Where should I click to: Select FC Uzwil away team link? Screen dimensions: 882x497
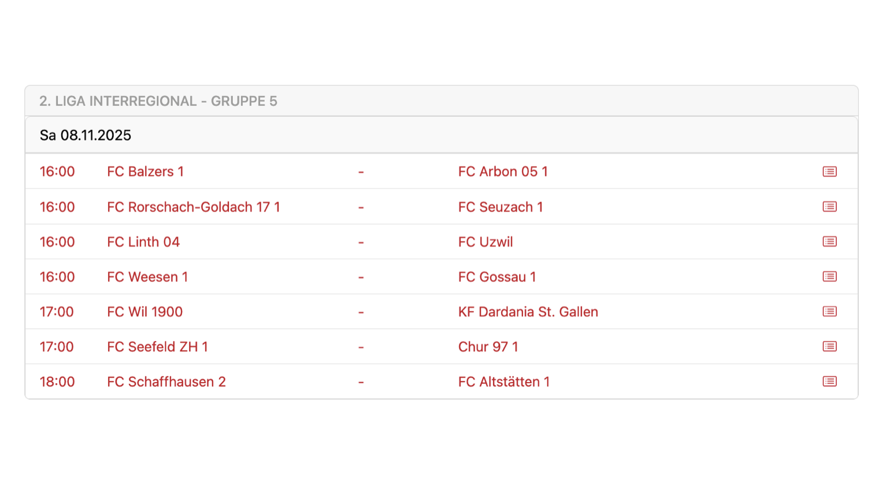click(485, 242)
